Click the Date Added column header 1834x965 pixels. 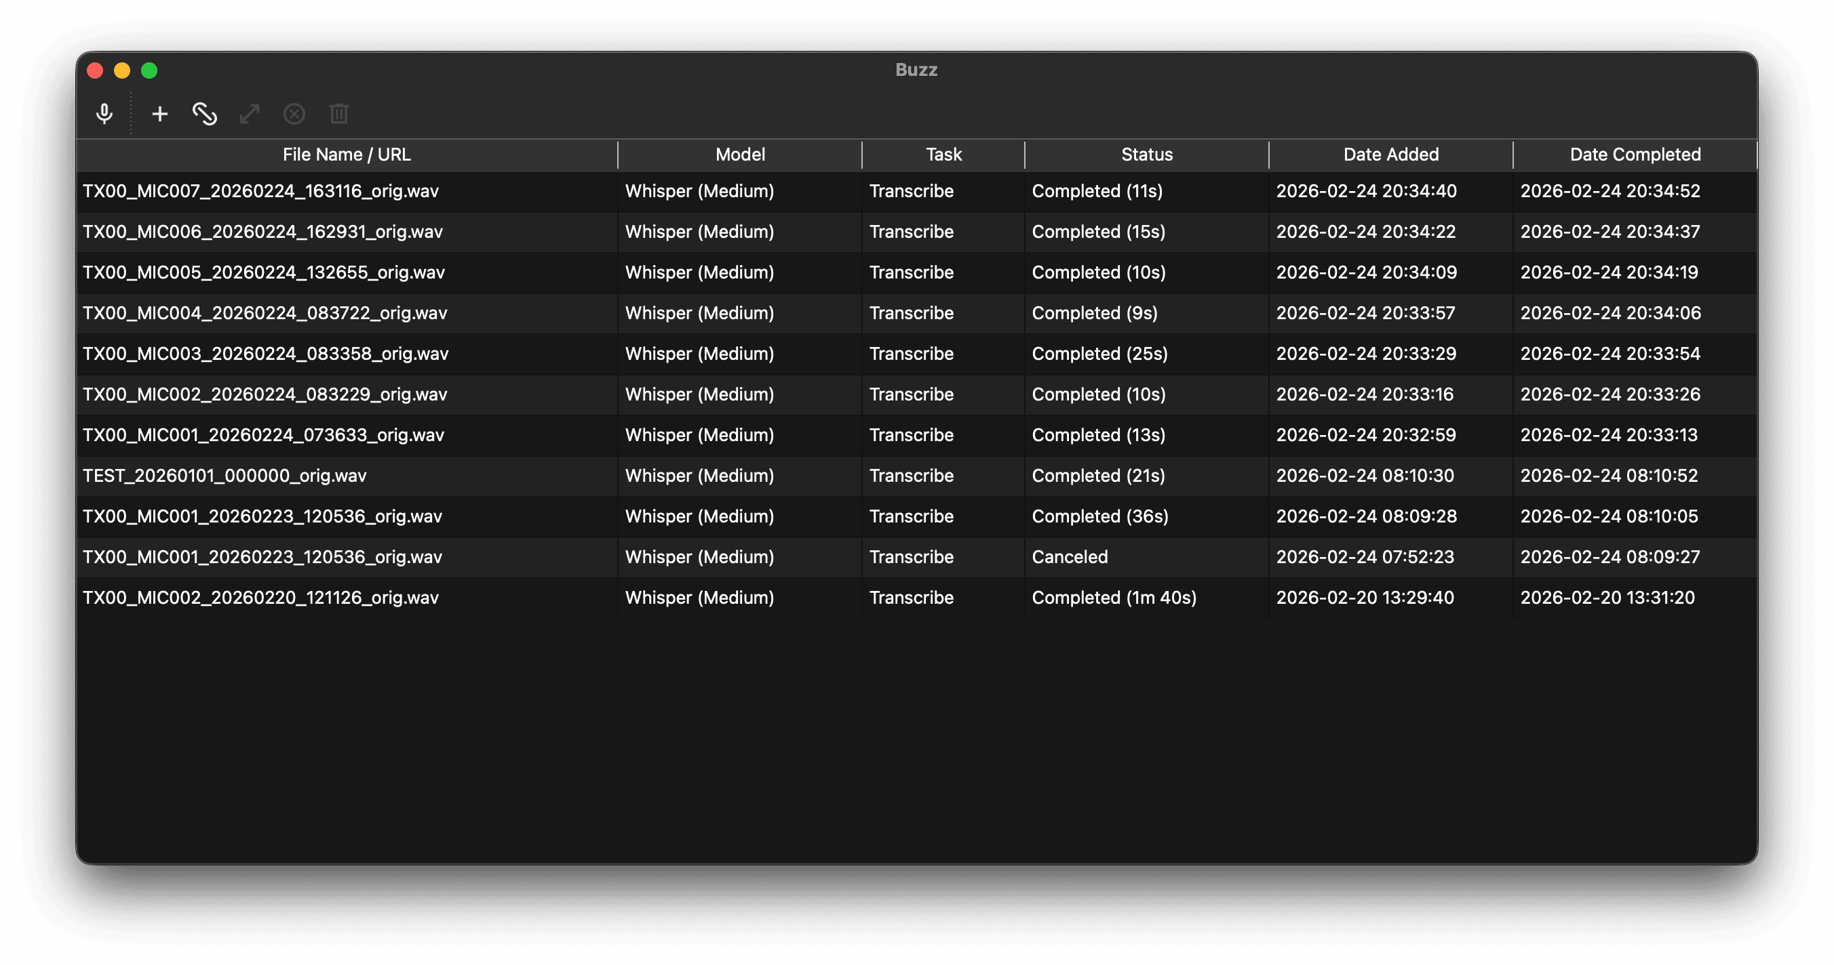pyautogui.click(x=1390, y=155)
